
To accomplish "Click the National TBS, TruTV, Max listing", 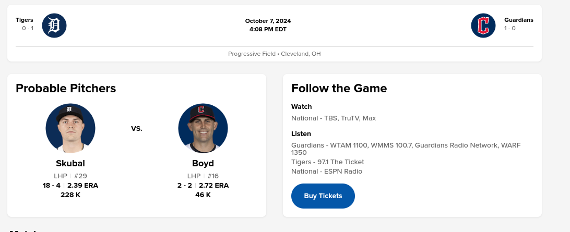I will pyautogui.click(x=333, y=118).
